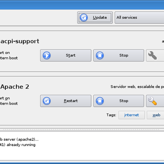Click the 'already running' log line
The height and width of the screenshot is (164, 164).
pos(18,145)
